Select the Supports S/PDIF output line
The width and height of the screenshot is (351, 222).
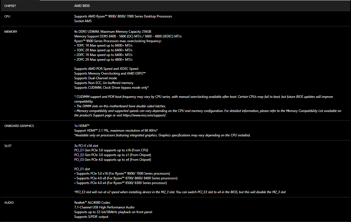pos(91,217)
